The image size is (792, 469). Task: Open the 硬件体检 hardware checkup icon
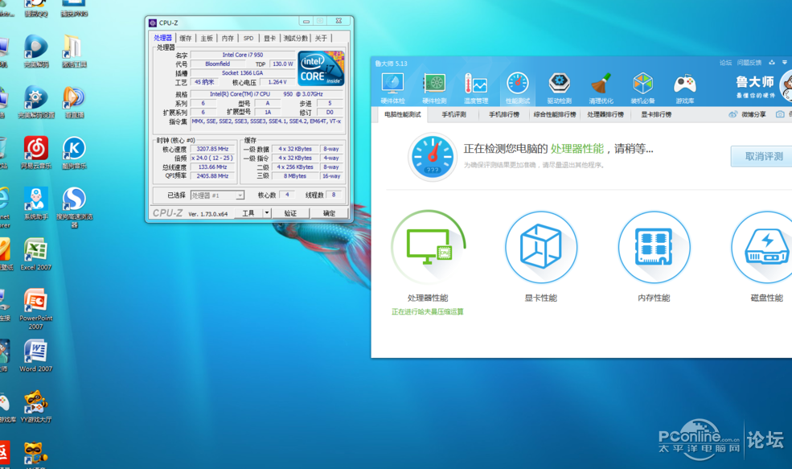393,88
